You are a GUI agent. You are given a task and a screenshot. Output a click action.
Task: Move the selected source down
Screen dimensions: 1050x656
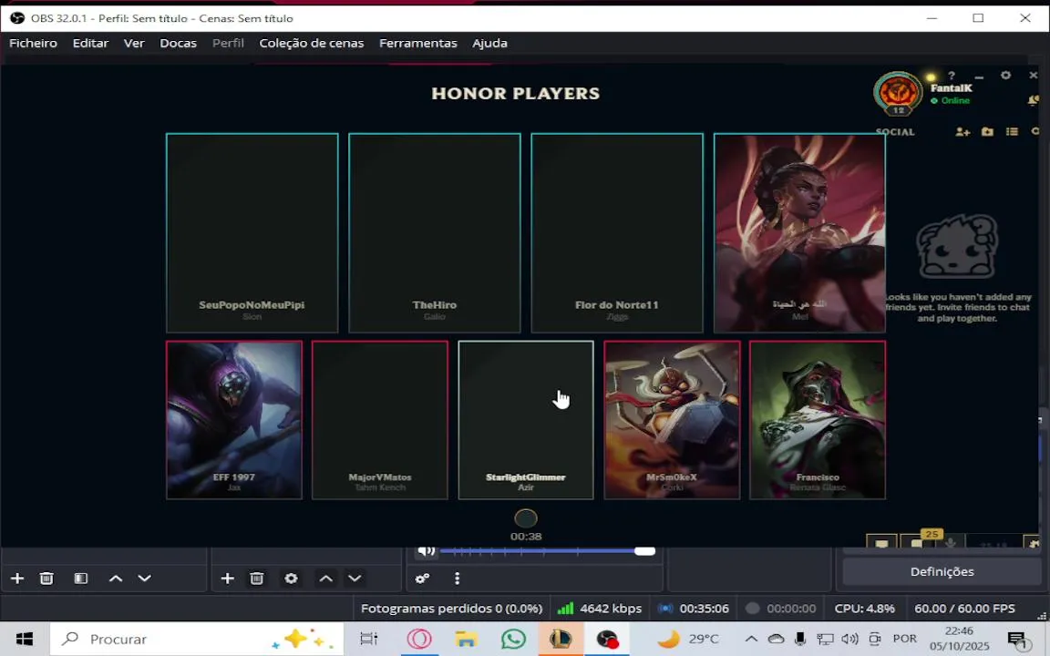(x=355, y=579)
